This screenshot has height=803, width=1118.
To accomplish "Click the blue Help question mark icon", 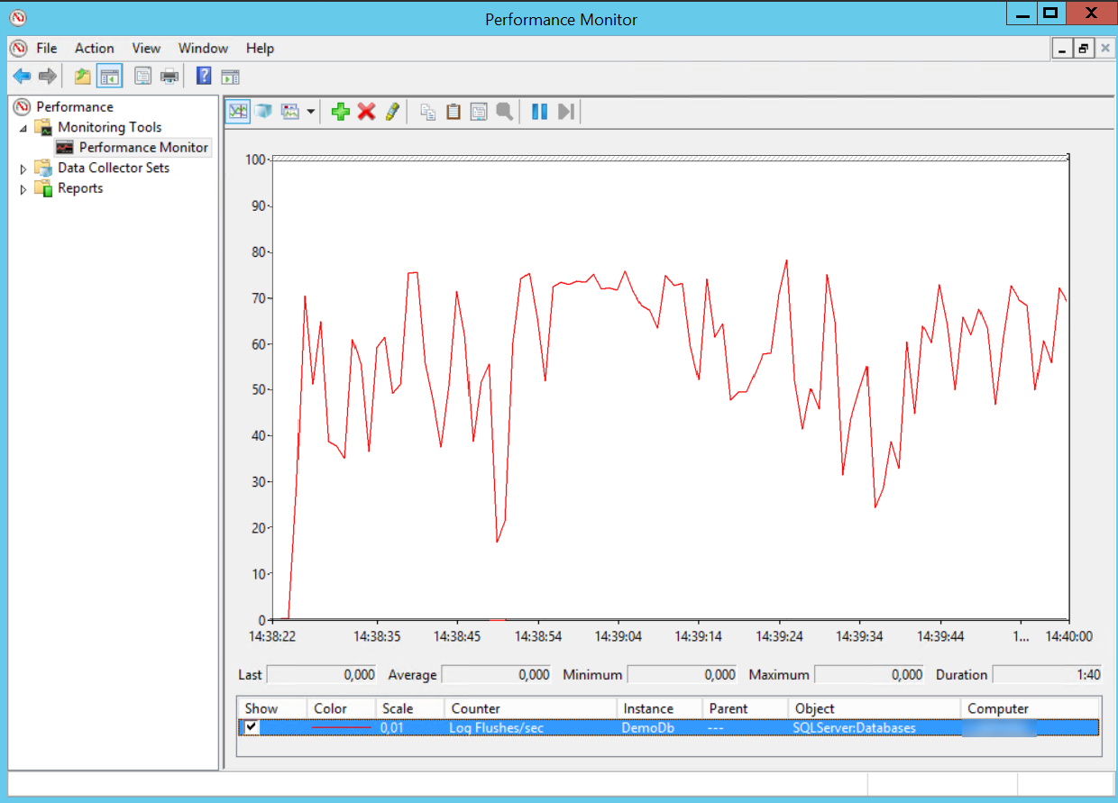I will coord(204,77).
